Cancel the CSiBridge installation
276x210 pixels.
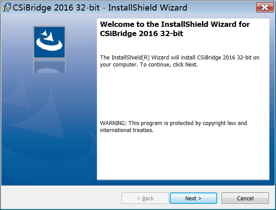click(245, 198)
